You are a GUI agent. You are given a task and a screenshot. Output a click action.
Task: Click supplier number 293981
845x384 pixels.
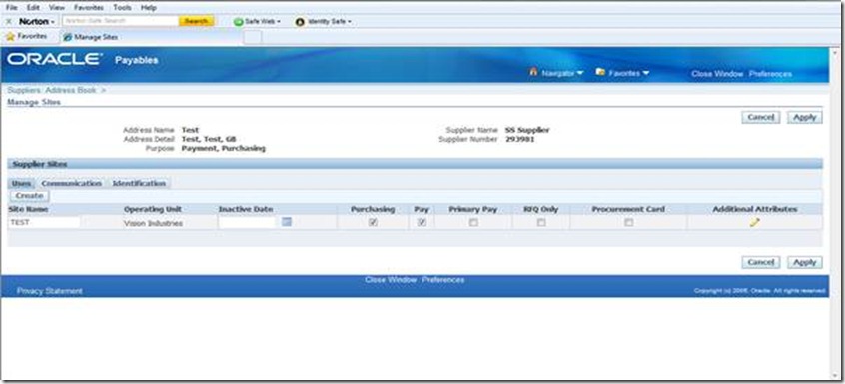[x=520, y=139]
